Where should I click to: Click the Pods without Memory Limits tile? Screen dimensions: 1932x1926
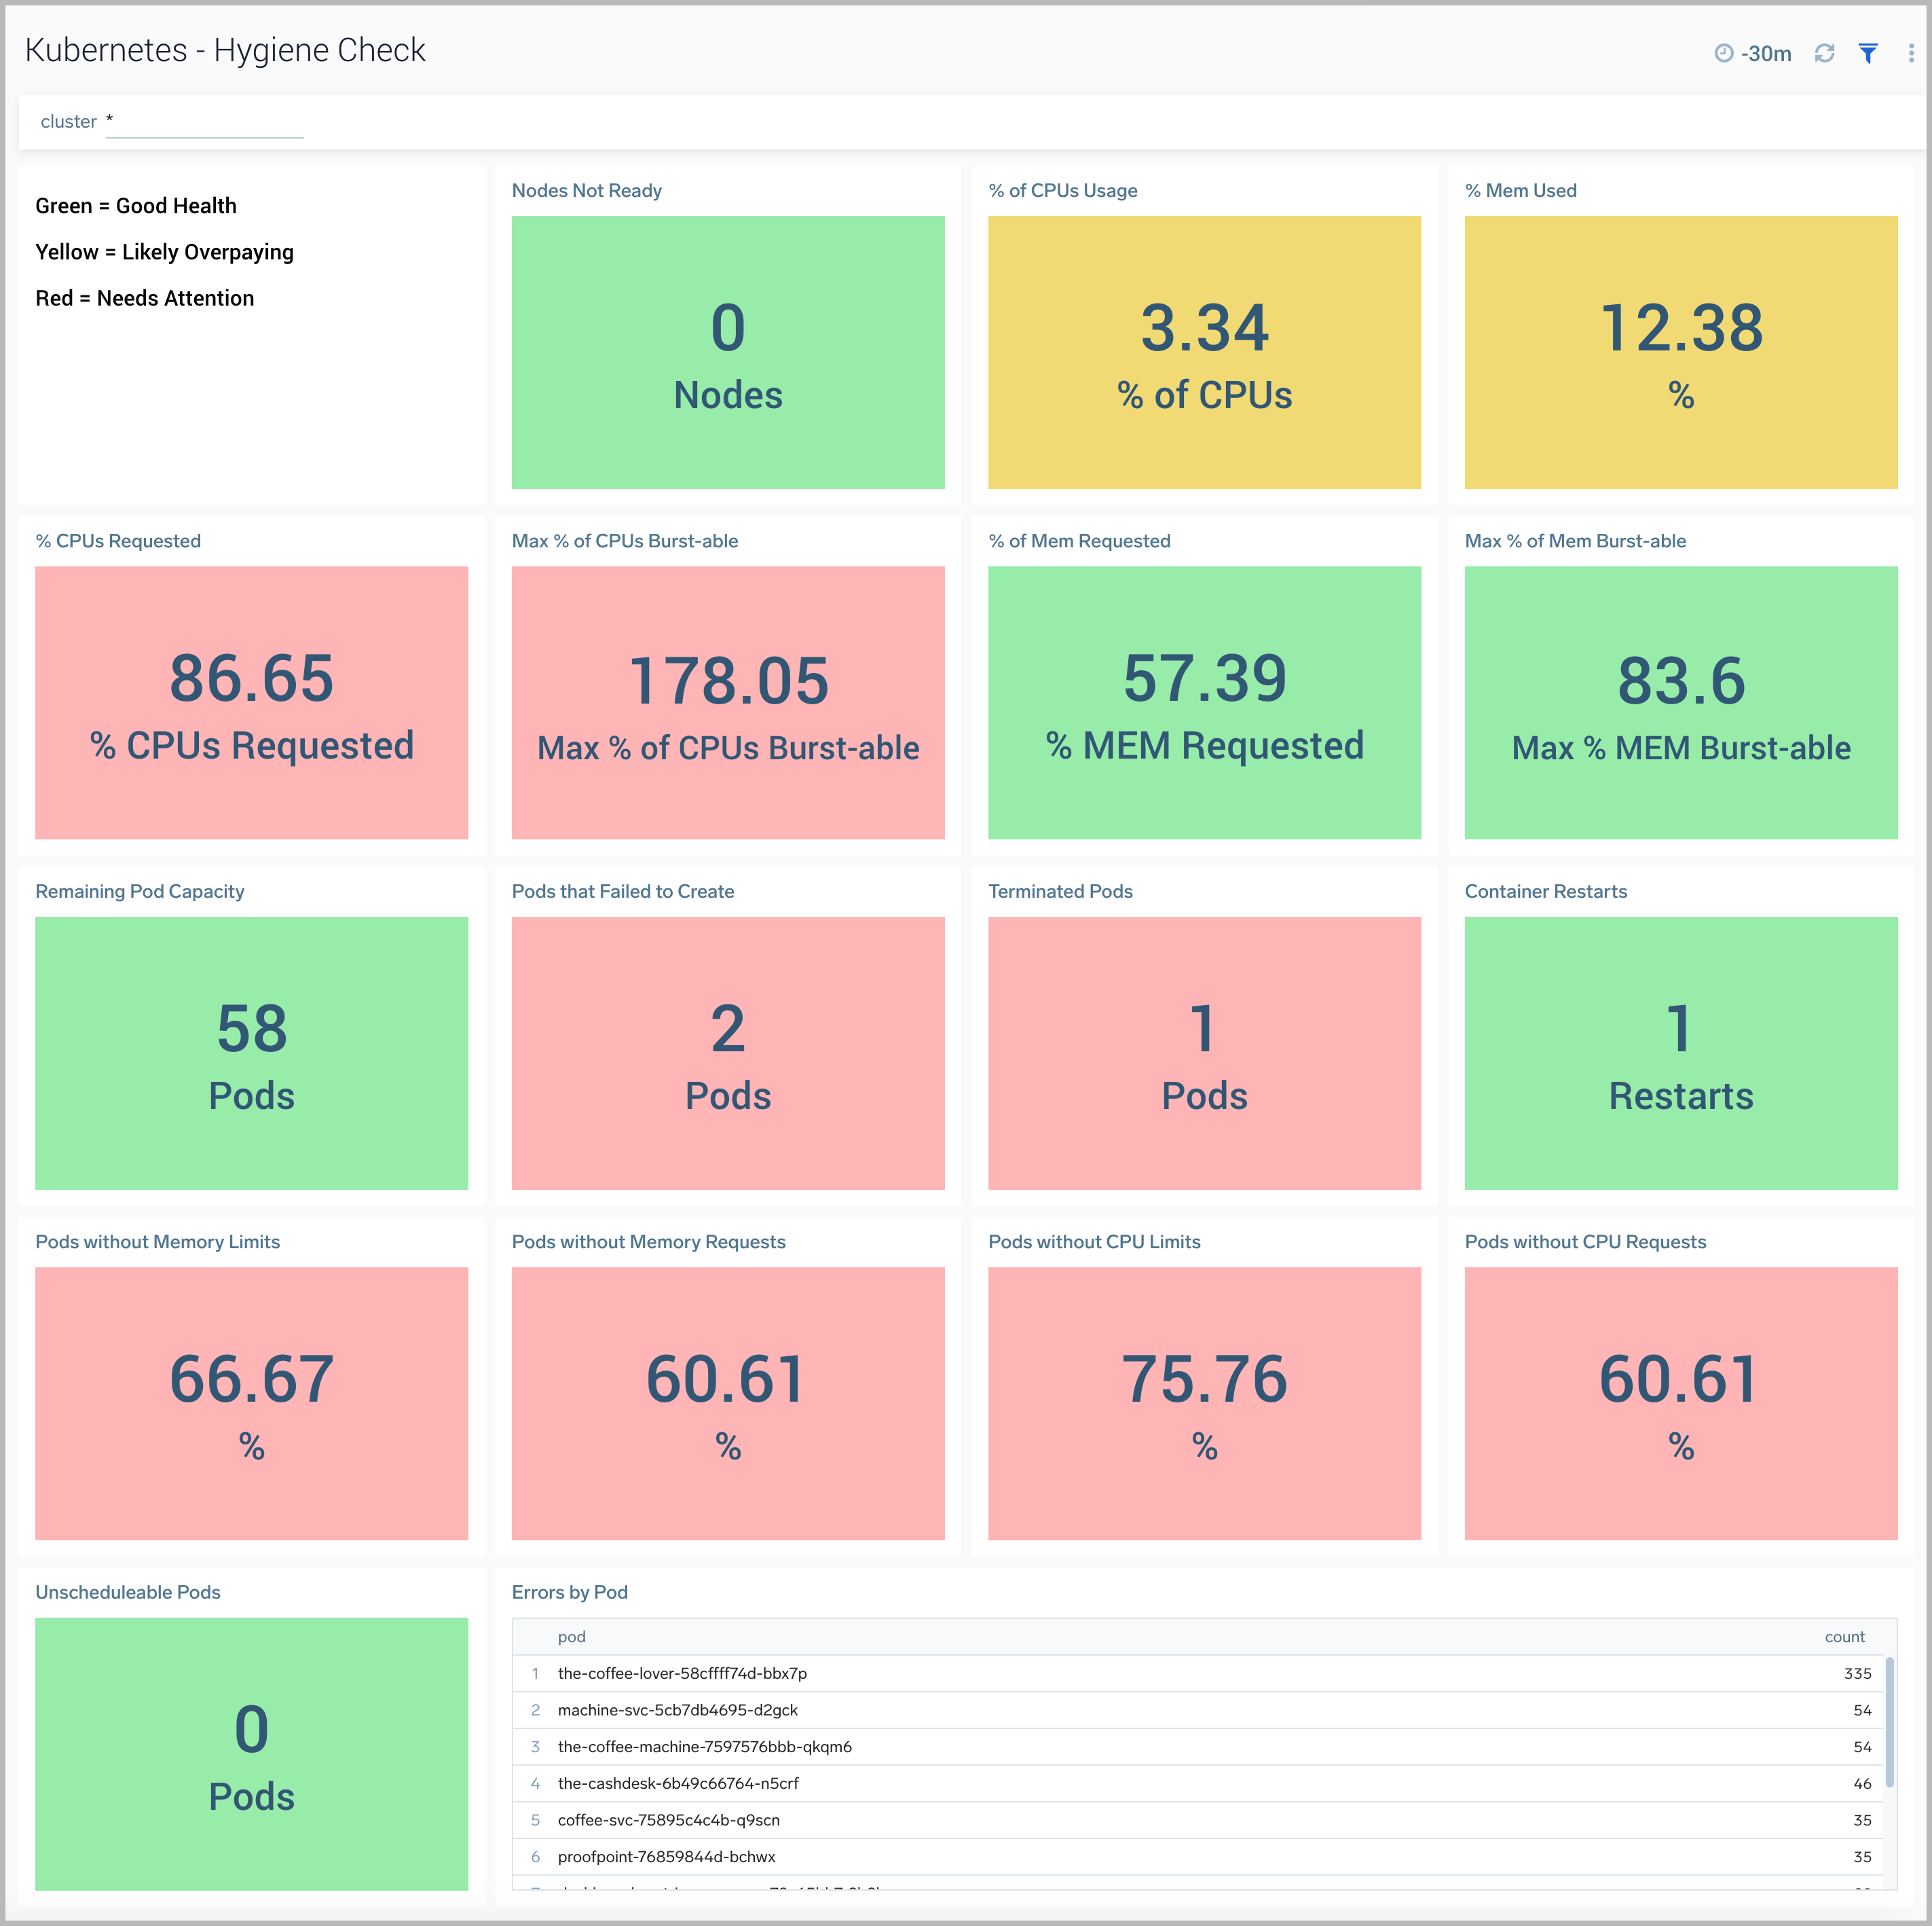(251, 1404)
